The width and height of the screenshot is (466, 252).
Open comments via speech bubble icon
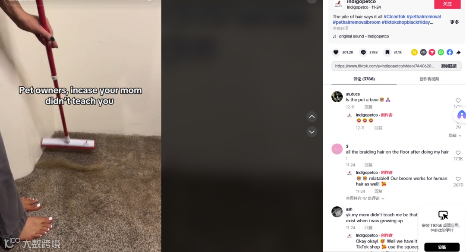[363, 52]
